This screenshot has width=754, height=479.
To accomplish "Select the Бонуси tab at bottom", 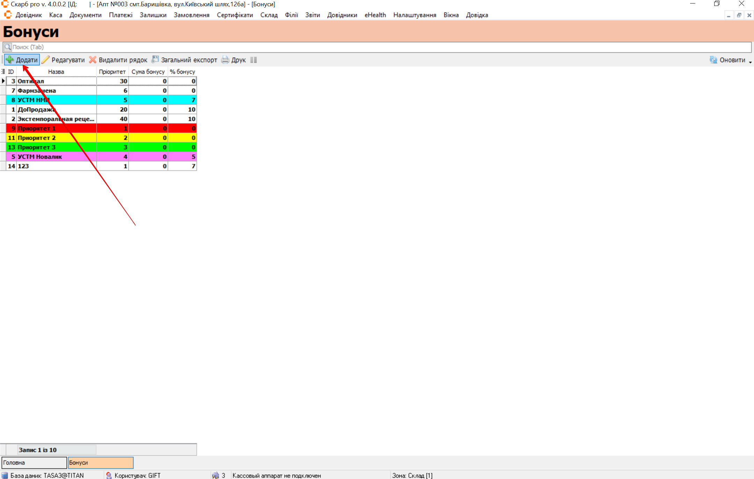I will (100, 463).
